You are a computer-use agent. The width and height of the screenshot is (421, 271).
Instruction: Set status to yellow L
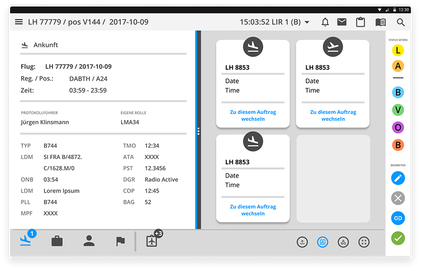398,50
